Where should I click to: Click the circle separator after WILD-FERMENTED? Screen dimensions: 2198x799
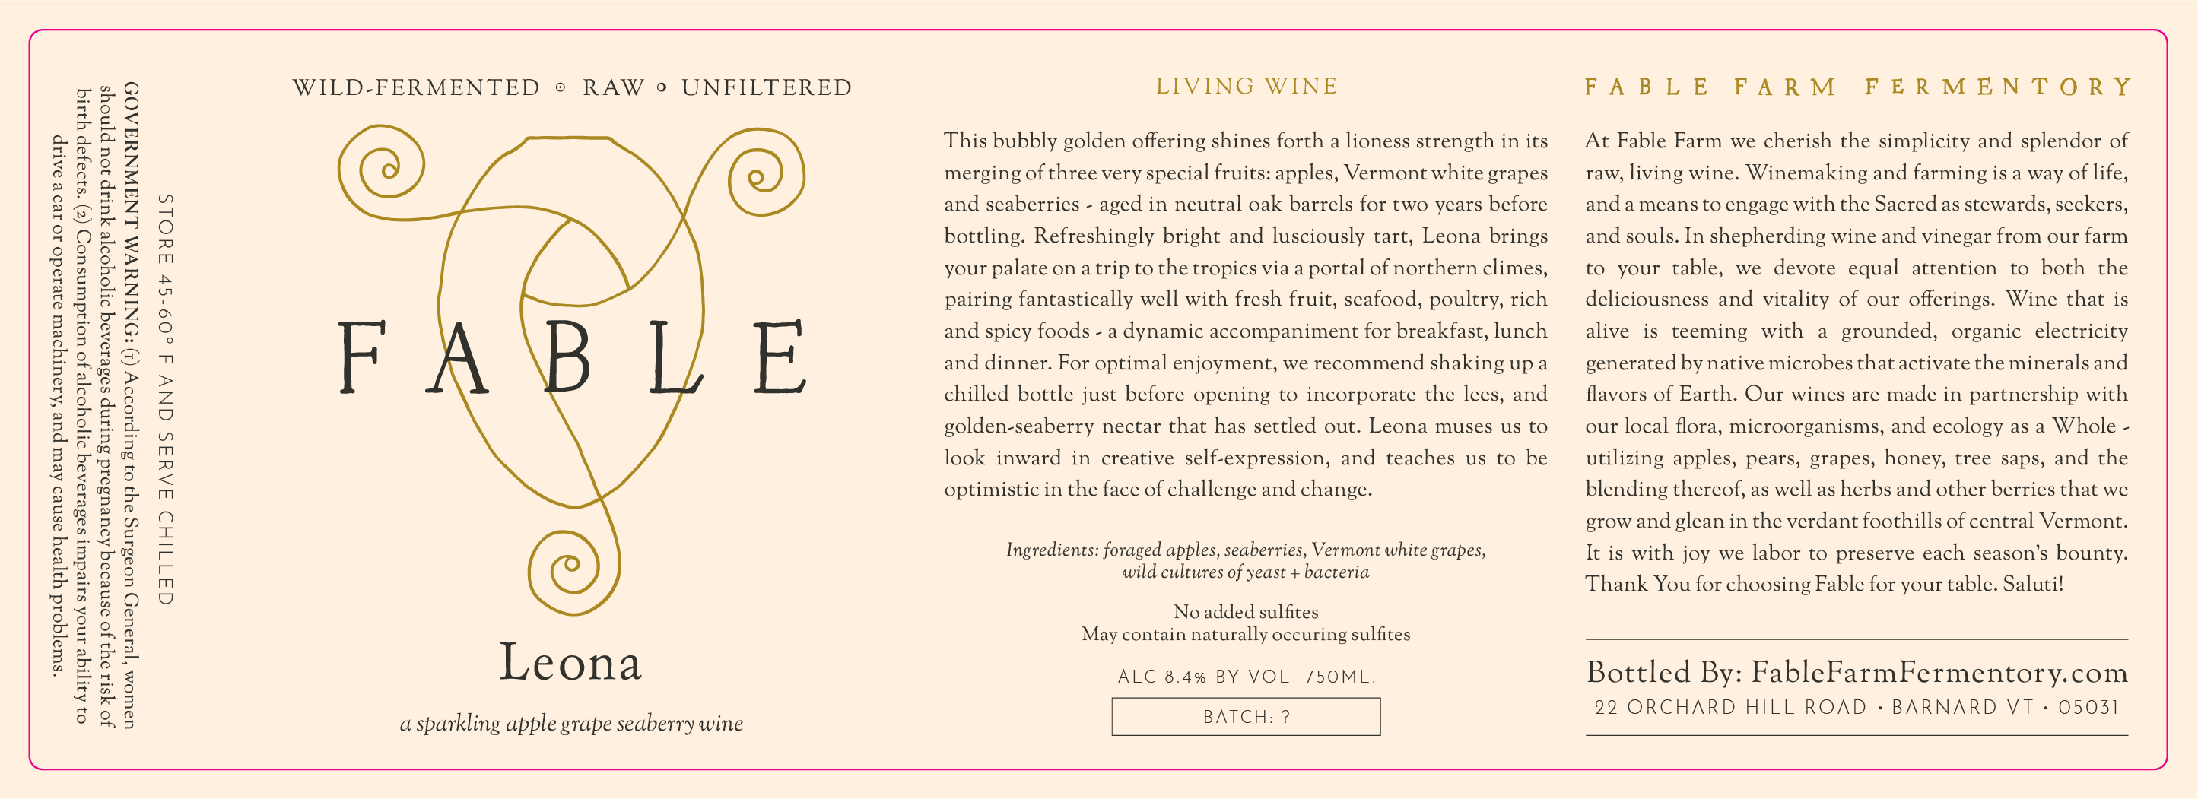point(561,87)
